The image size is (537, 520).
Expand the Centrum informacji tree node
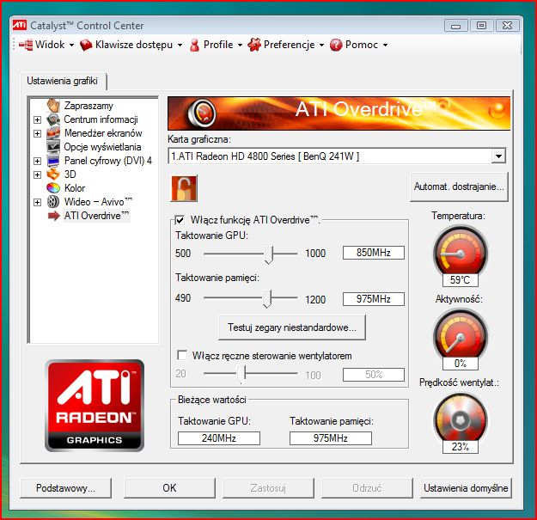[x=37, y=119]
